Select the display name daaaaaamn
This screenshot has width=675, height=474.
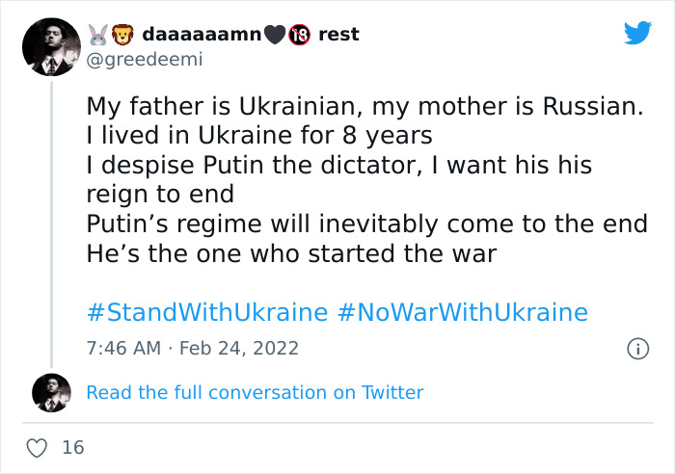pos(201,35)
